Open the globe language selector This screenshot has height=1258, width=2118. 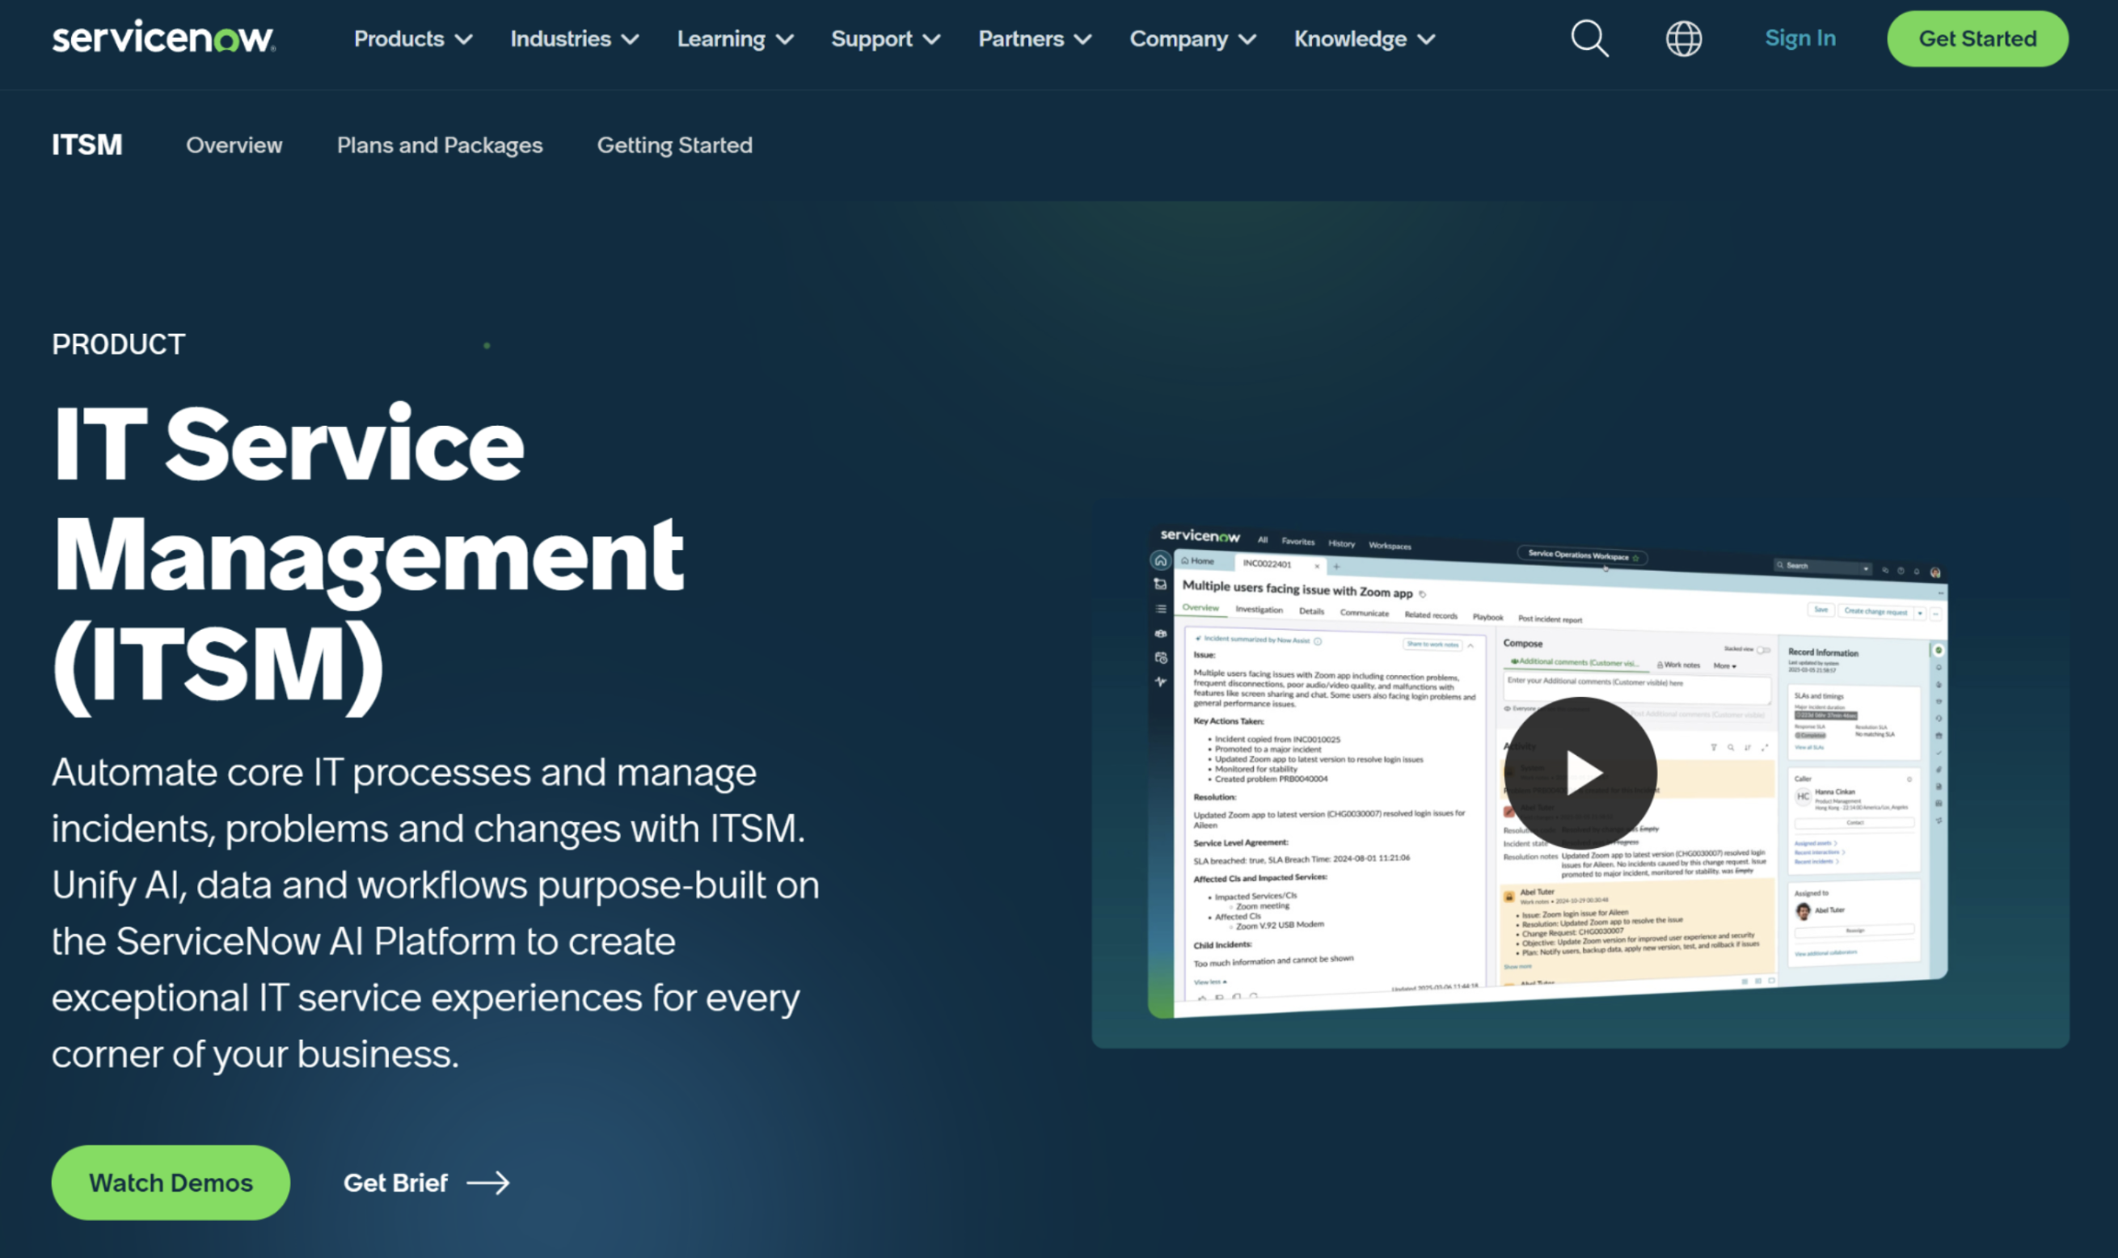[x=1683, y=39]
